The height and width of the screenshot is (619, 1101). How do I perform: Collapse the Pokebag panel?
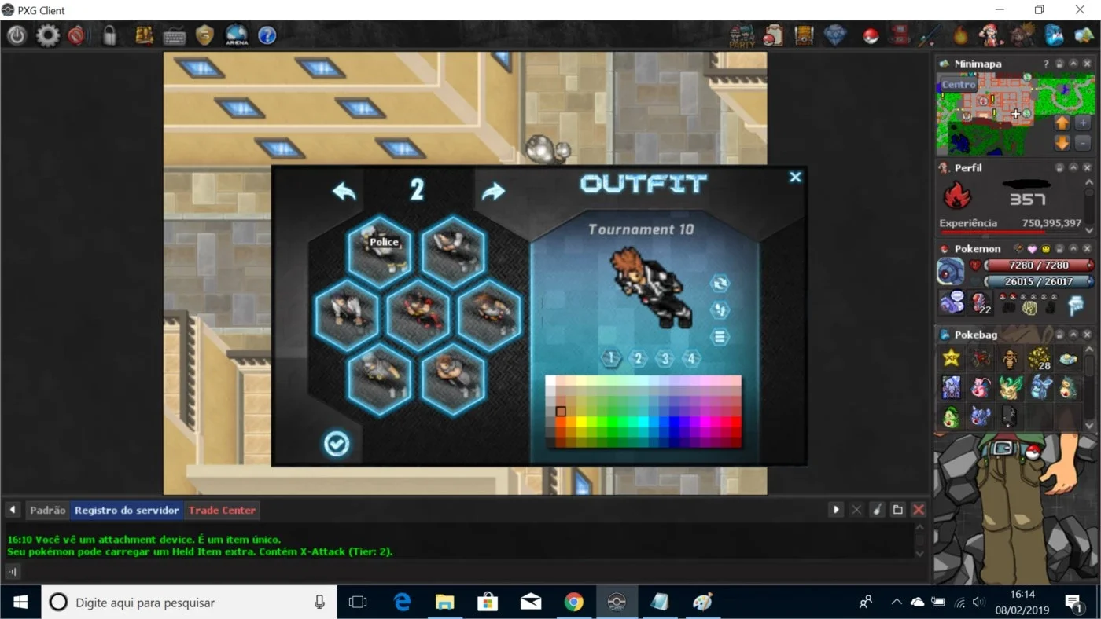coord(1073,335)
